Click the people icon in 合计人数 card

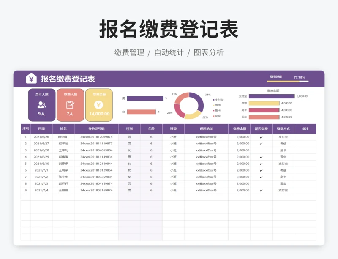click(x=41, y=105)
